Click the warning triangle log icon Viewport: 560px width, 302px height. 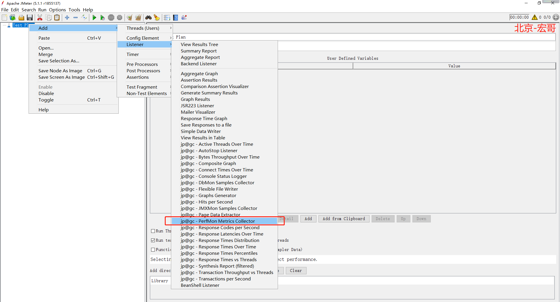(x=534, y=17)
